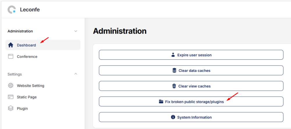Click the Conference window icon in sidebar
Viewport: 291px width, 129px height.
tap(11, 57)
